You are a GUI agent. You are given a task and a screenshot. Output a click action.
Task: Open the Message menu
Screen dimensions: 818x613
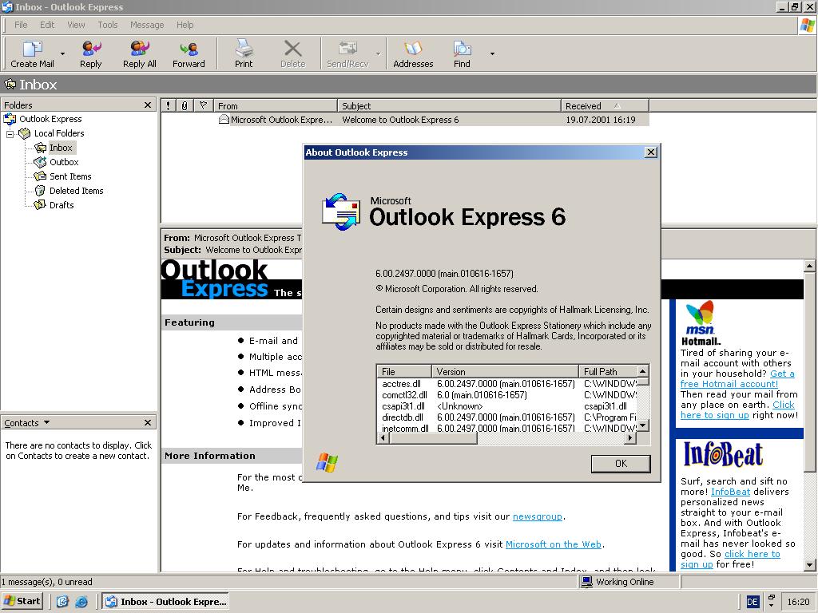[x=147, y=25]
